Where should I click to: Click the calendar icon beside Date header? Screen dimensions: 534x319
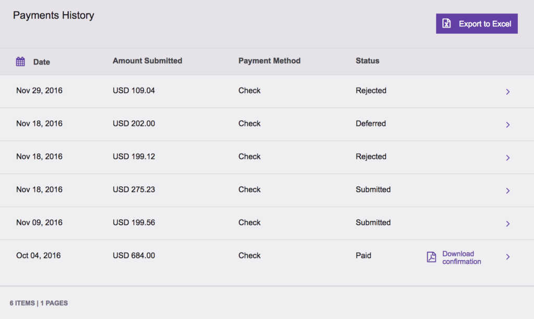[20, 61]
